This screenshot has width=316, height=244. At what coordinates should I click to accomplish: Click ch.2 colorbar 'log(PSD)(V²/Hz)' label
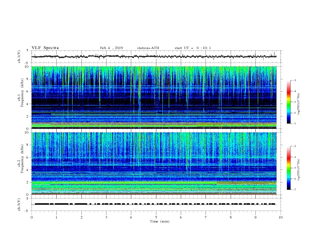tap(299, 169)
